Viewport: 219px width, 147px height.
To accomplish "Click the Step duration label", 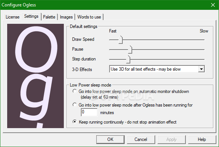I will (x=84, y=59).
